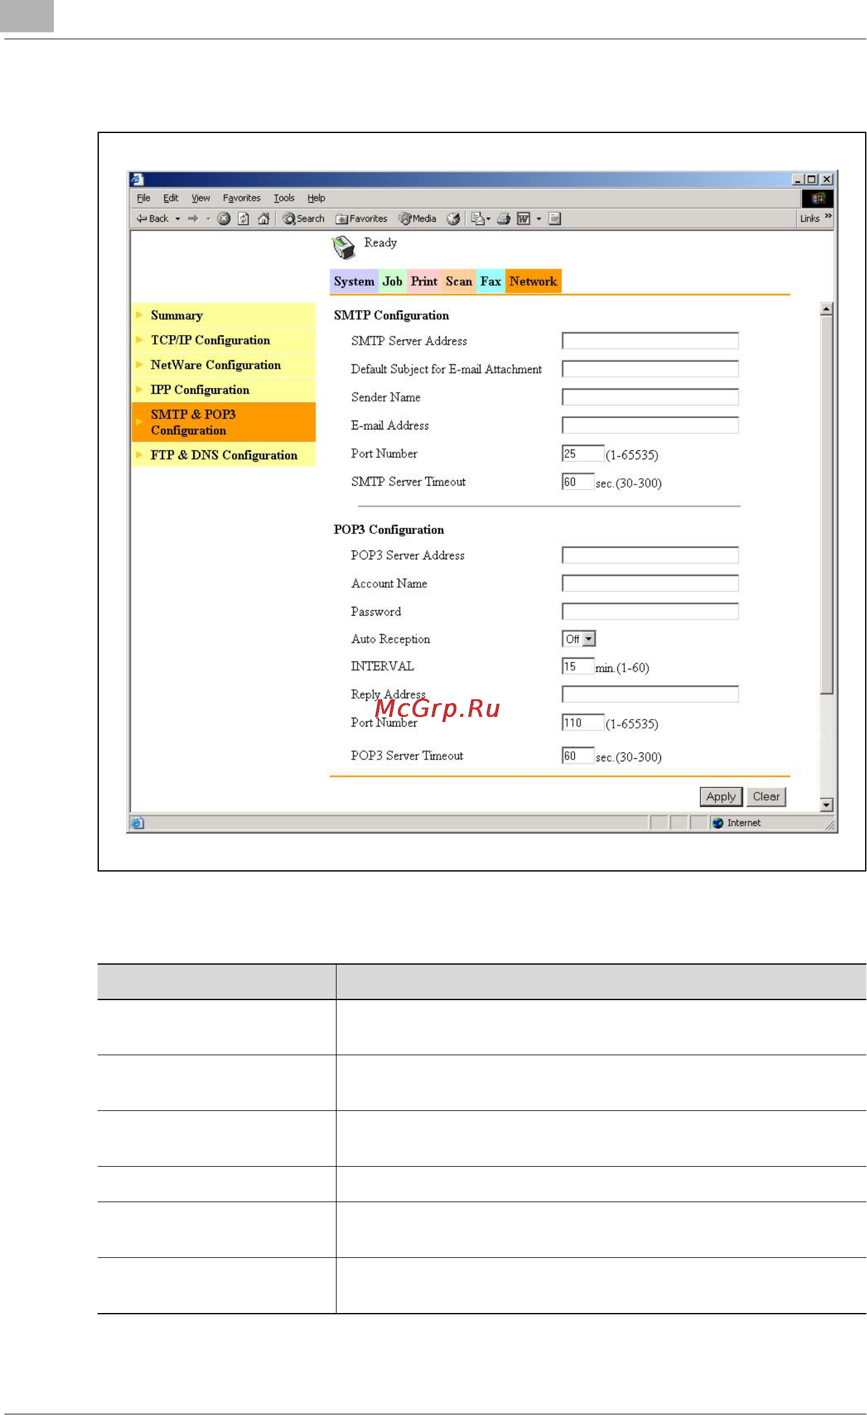
Task: Click the Refresh page icon
Action: coord(243,219)
